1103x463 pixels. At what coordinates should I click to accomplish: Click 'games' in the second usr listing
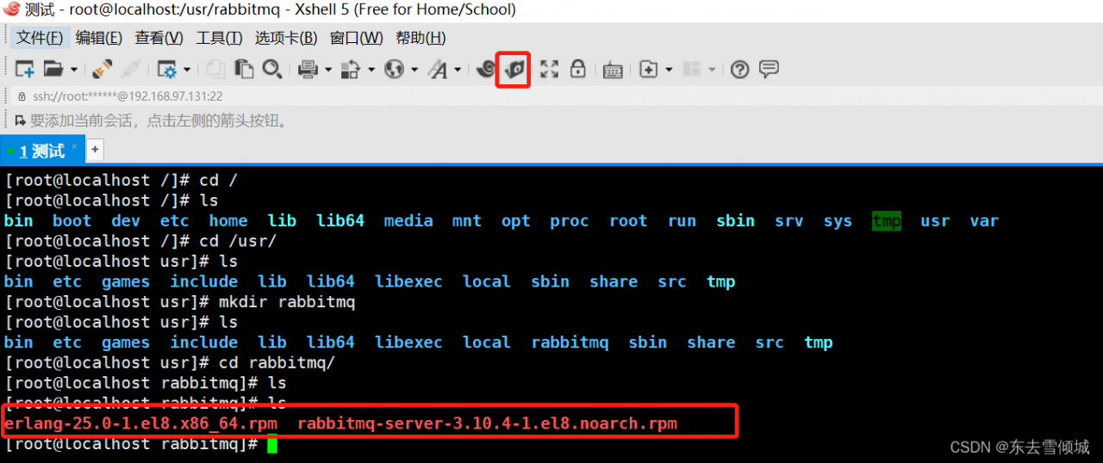pos(126,343)
